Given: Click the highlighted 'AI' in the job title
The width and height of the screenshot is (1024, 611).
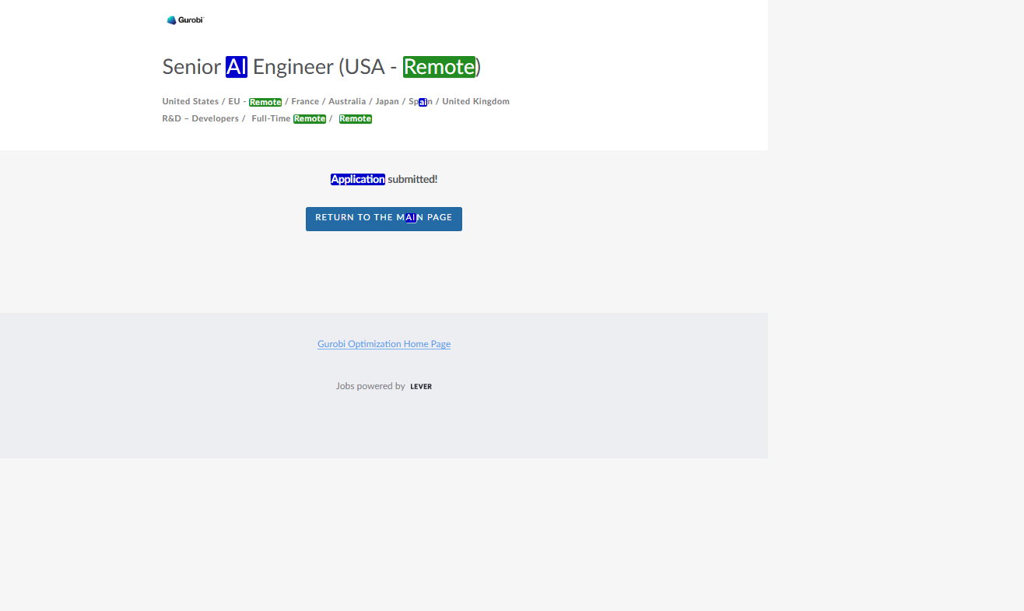Looking at the screenshot, I should click(x=237, y=67).
